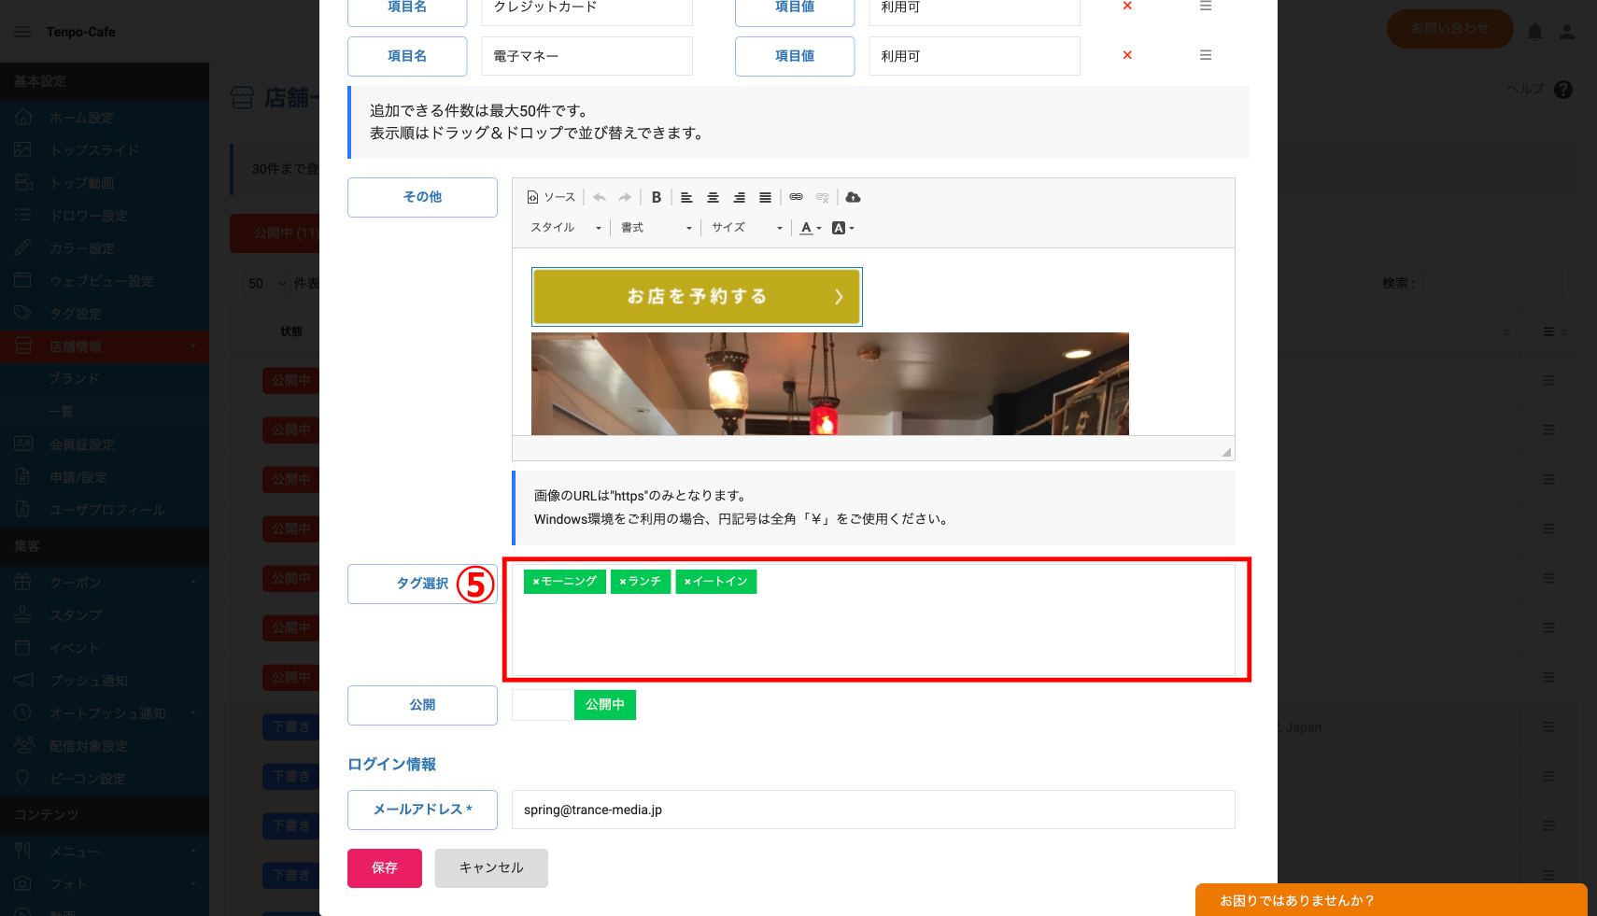
Task: Open the background color picker
Action: pyautogui.click(x=842, y=228)
